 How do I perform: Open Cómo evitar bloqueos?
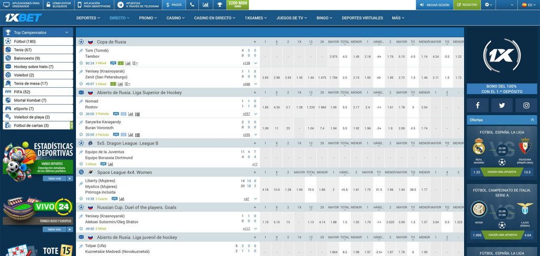click(x=58, y=5)
